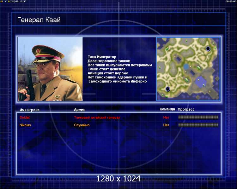Click the 'Команда' column header
This screenshot has width=237, height=189.
pyautogui.click(x=167, y=109)
